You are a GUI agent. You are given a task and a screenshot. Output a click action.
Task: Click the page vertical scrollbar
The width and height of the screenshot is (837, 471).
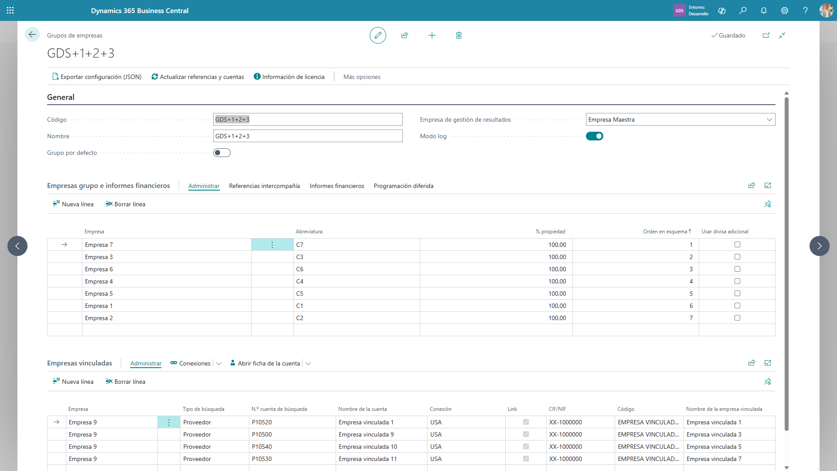786,263
